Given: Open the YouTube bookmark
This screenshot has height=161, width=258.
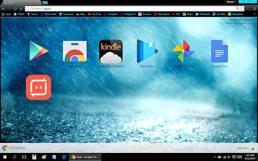Looking at the screenshot, I should click(94, 14).
